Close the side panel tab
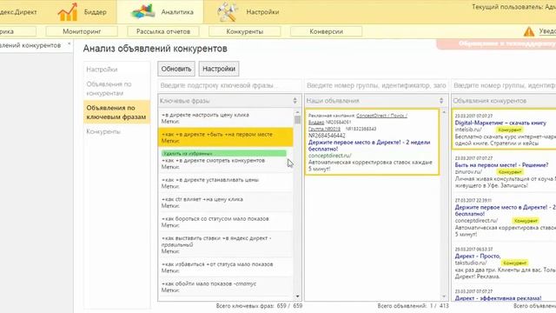This screenshot has width=556, height=313. click(x=69, y=44)
